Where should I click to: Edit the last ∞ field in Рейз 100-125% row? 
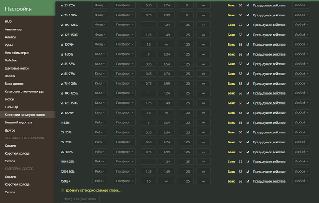tap(203, 162)
